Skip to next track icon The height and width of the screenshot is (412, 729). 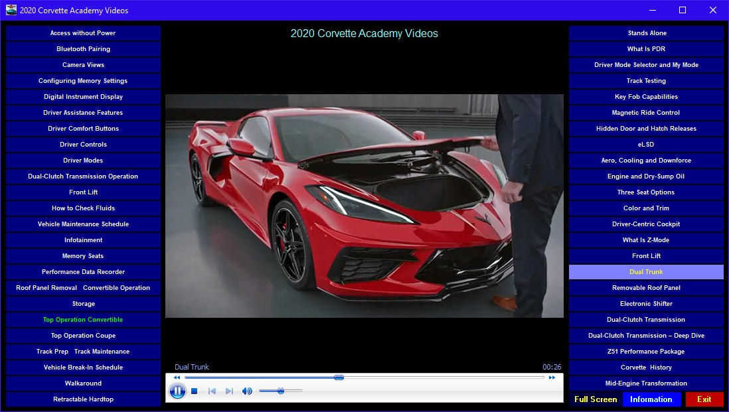(229, 391)
